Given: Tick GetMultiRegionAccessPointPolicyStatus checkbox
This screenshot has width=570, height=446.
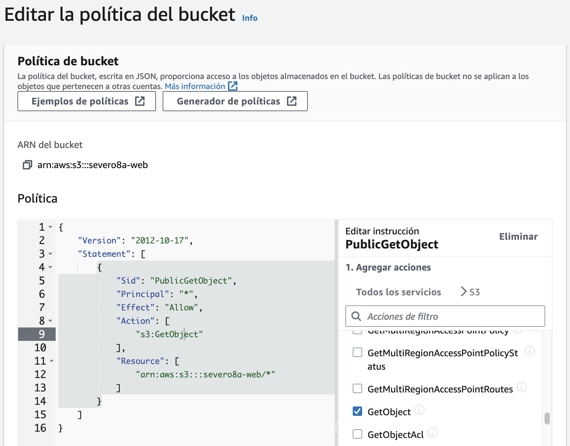Looking at the screenshot, I should [x=357, y=352].
